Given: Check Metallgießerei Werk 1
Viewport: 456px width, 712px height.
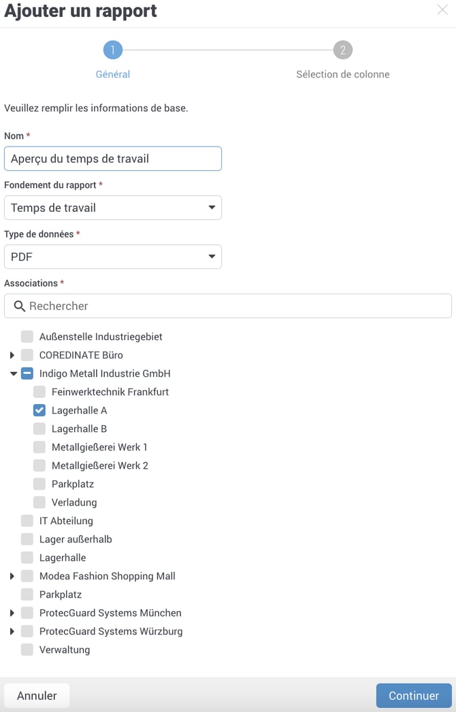Looking at the screenshot, I should tap(39, 447).
